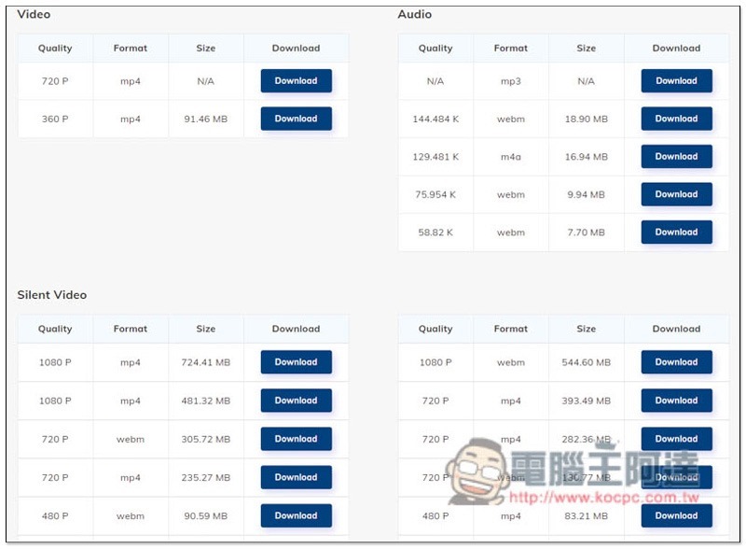Select the "18.90 MB" size cell
The height and width of the screenshot is (549, 746).
tap(587, 120)
